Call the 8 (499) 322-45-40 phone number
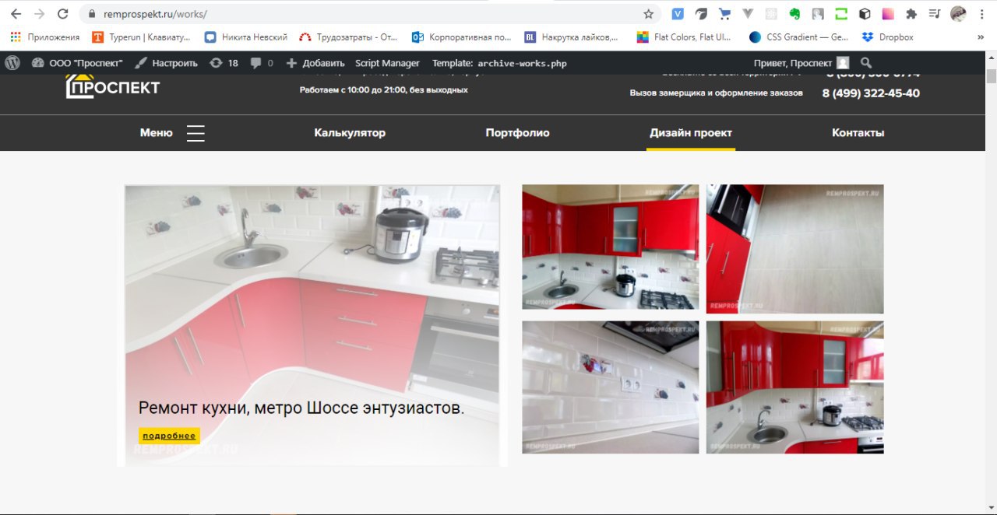 [x=871, y=93]
